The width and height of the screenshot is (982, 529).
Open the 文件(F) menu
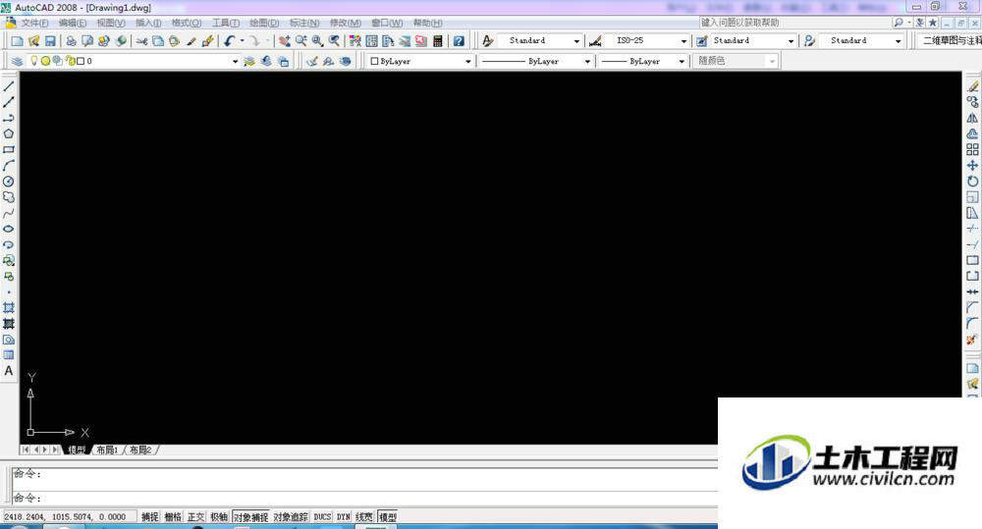pos(35,23)
